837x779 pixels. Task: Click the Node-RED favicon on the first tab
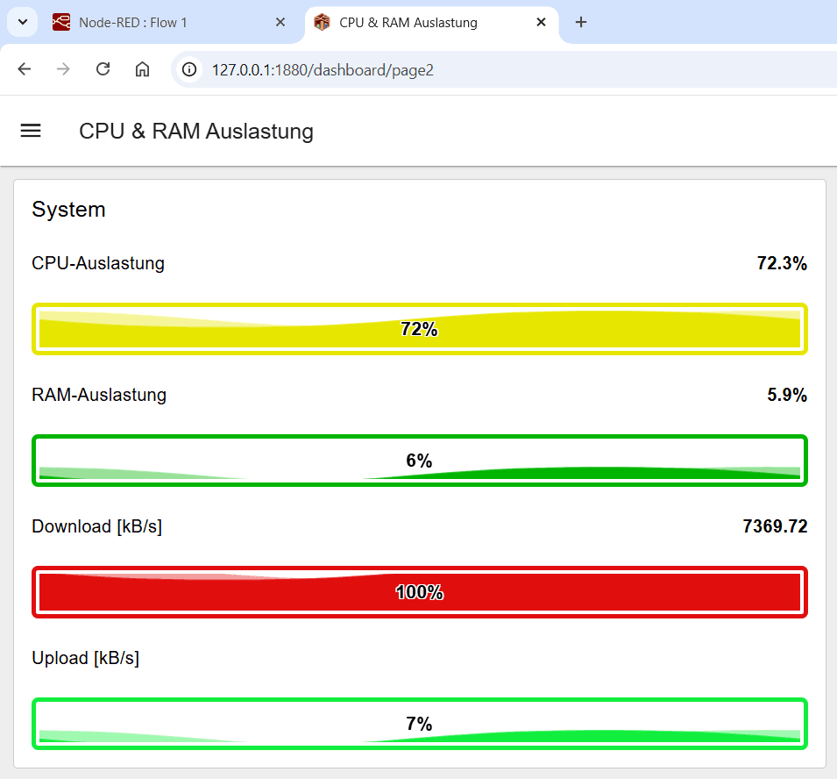[60, 24]
